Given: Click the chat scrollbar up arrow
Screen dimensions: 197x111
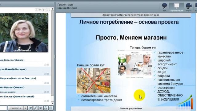Looking at the screenshot, I should coord(52,9).
